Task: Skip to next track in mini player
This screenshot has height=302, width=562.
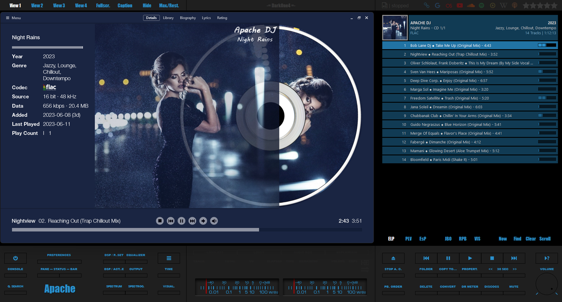Action: [x=192, y=221]
